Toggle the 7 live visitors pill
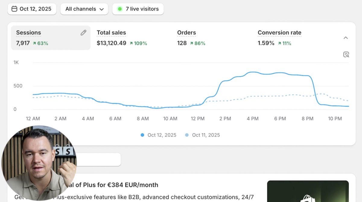Viewport: 362px width, 202px height. click(x=138, y=9)
